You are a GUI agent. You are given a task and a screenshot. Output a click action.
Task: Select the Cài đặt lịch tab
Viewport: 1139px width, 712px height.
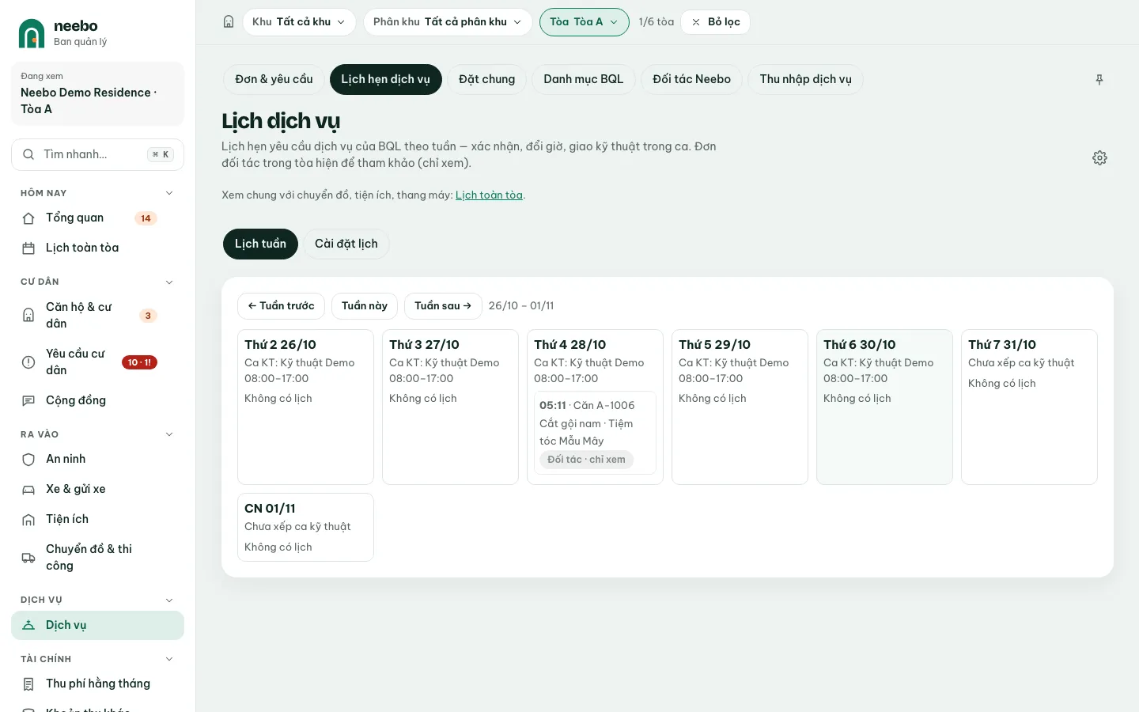tap(346, 244)
